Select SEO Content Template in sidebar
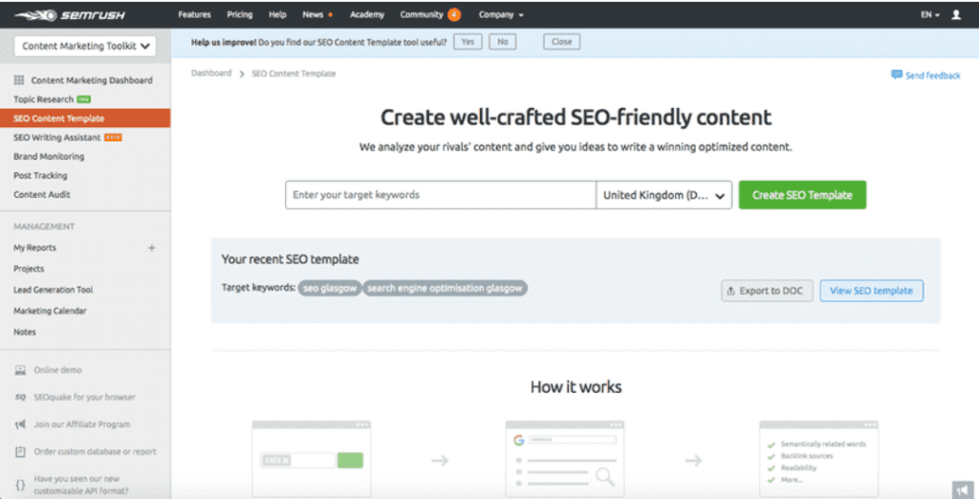The height and width of the screenshot is (499, 979). (85, 119)
